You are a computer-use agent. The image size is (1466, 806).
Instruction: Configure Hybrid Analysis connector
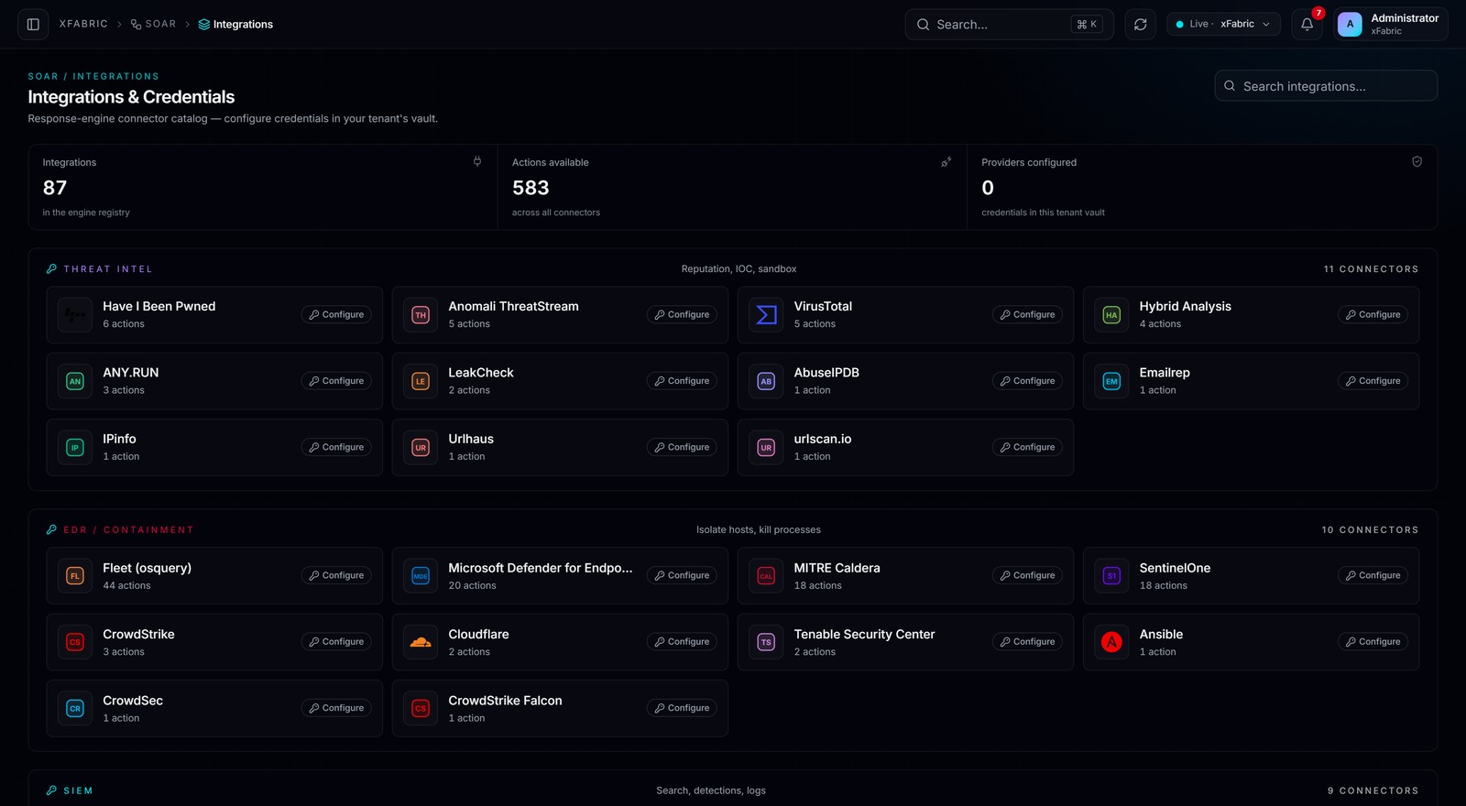(1373, 315)
